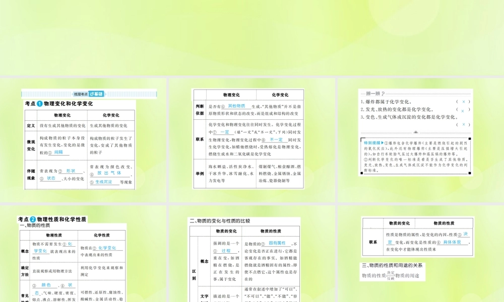The image size is (504, 302).
Task: Click blue answer 不一定
Action: click(x=276, y=140)
